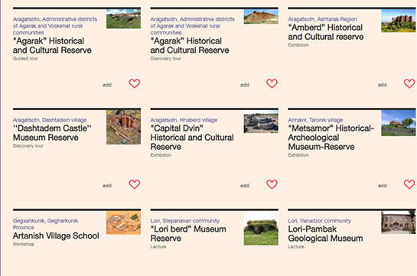Open Artanish Village School orange thumbnail
This screenshot has height=276, width=417.
(x=123, y=222)
